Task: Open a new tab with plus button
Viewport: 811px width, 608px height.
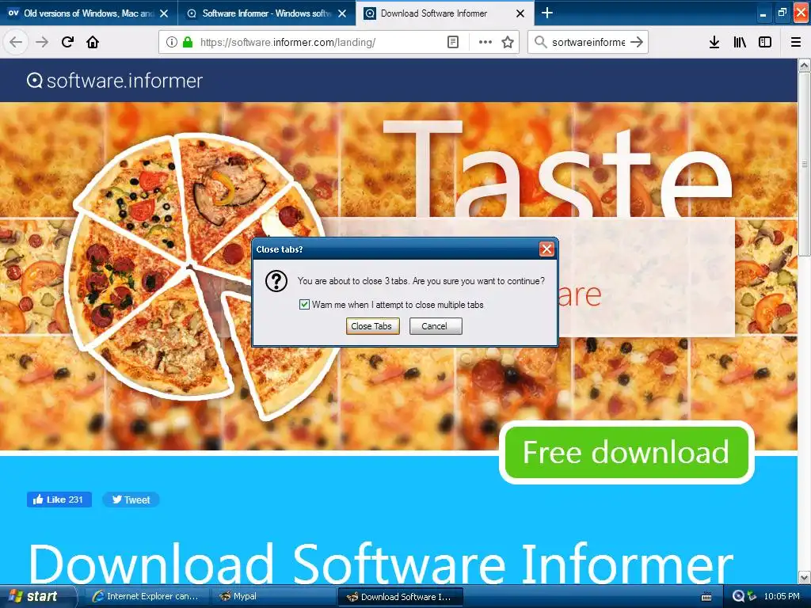Action: (x=546, y=13)
